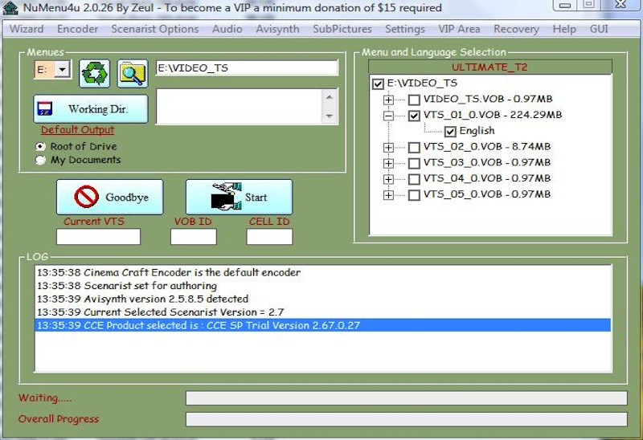Check the VIDEO_TS.VOB checkbox

coord(414,100)
